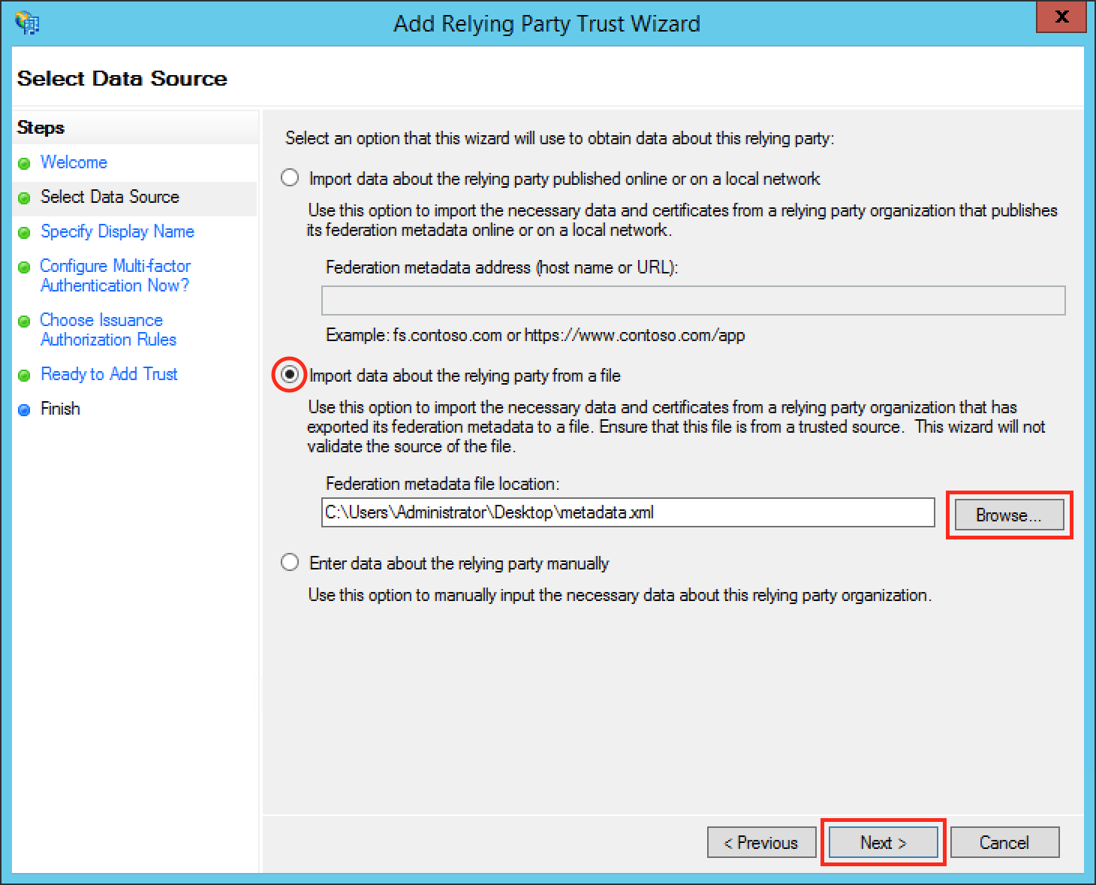Click the wizard icon in the title bar
The image size is (1096, 885).
[27, 23]
